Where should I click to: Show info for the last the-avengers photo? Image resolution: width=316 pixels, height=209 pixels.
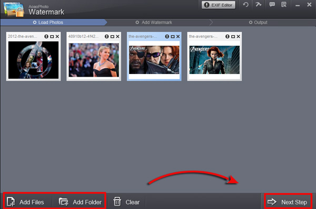click(x=228, y=36)
